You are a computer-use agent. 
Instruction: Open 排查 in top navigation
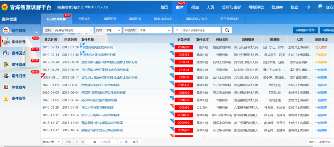(195, 7)
